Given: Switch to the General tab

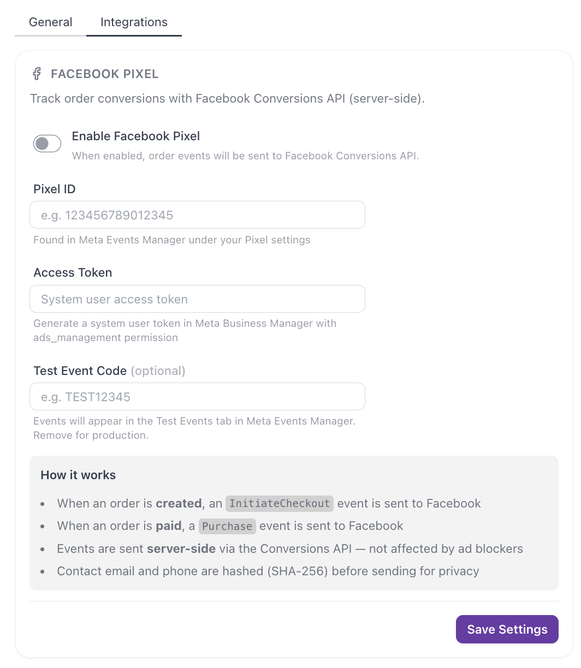Looking at the screenshot, I should click(51, 22).
